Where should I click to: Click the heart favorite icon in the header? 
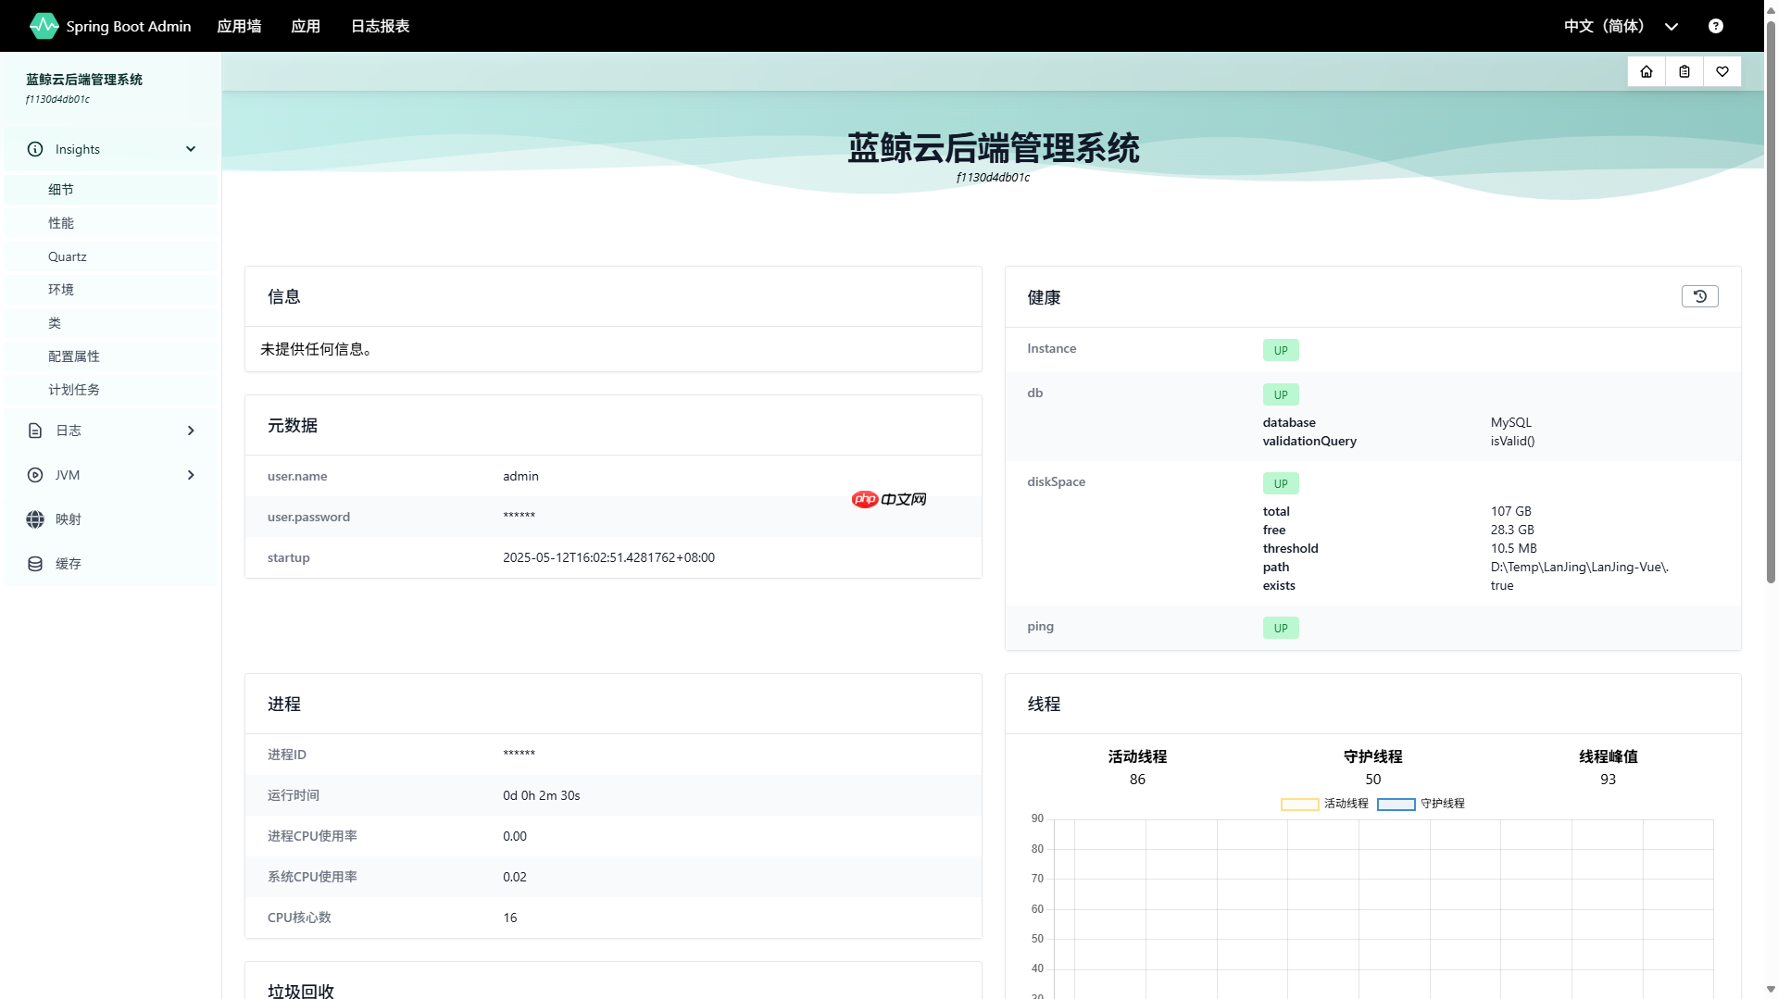coord(1722,71)
